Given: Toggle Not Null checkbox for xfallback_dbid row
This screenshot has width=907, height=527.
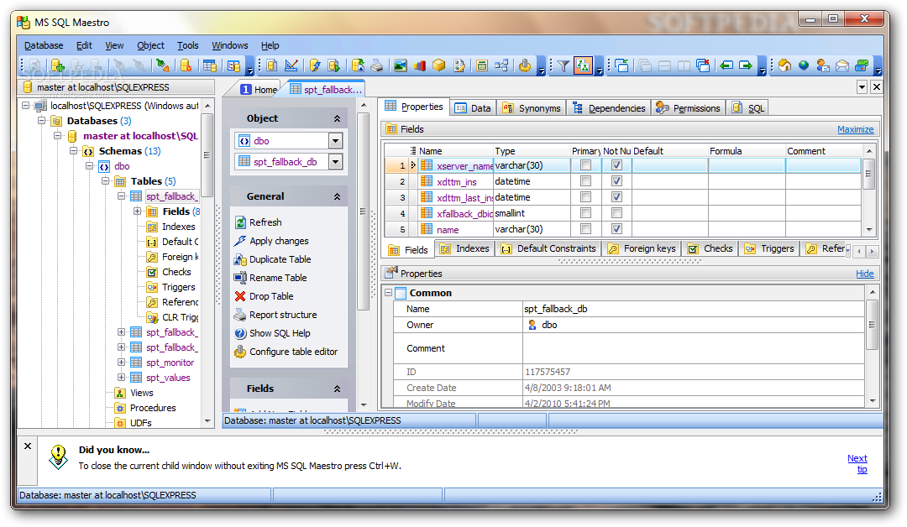Looking at the screenshot, I should coord(616,212).
